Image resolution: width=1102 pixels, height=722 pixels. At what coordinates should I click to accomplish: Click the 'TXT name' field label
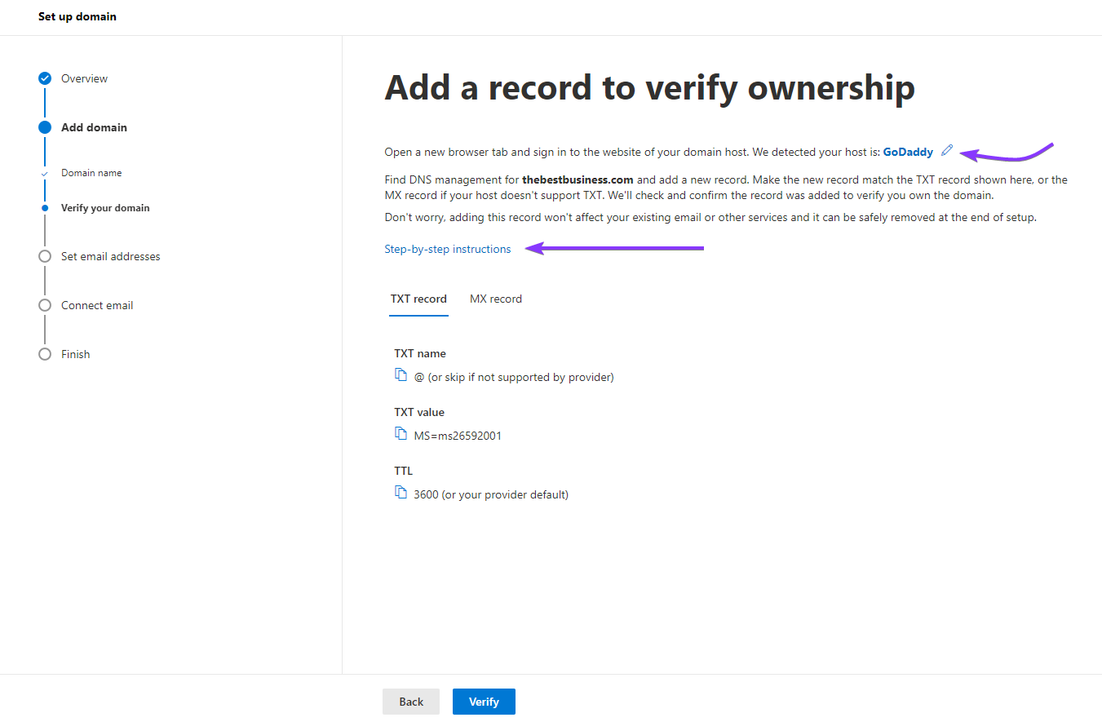[x=420, y=354]
